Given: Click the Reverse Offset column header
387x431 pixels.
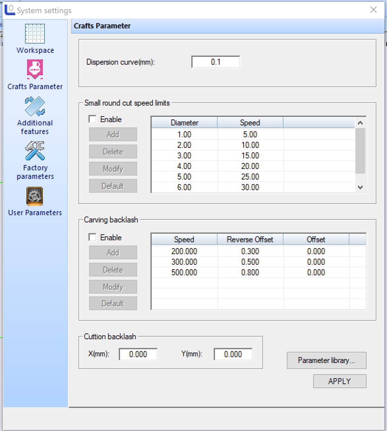Looking at the screenshot, I should coord(250,240).
